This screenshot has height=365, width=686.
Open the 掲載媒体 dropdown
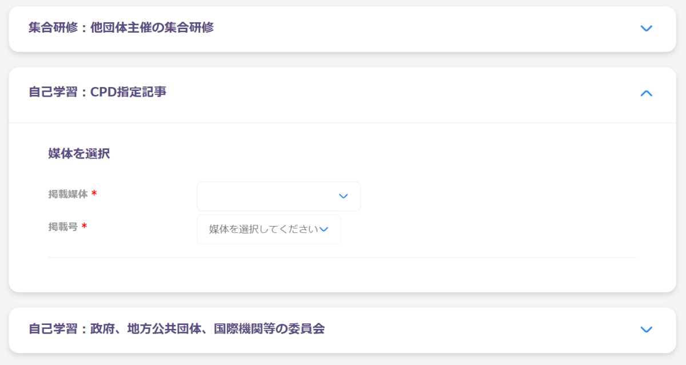[278, 196]
